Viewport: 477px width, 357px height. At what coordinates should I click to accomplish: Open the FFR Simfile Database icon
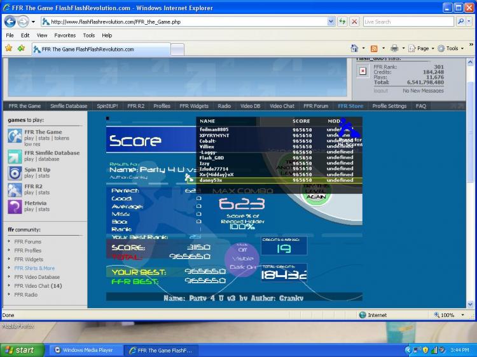click(x=15, y=156)
